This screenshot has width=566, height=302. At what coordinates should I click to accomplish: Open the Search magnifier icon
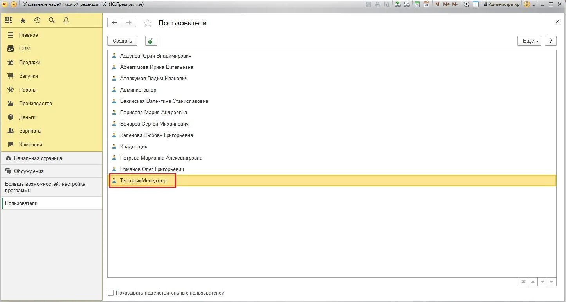coord(52,20)
